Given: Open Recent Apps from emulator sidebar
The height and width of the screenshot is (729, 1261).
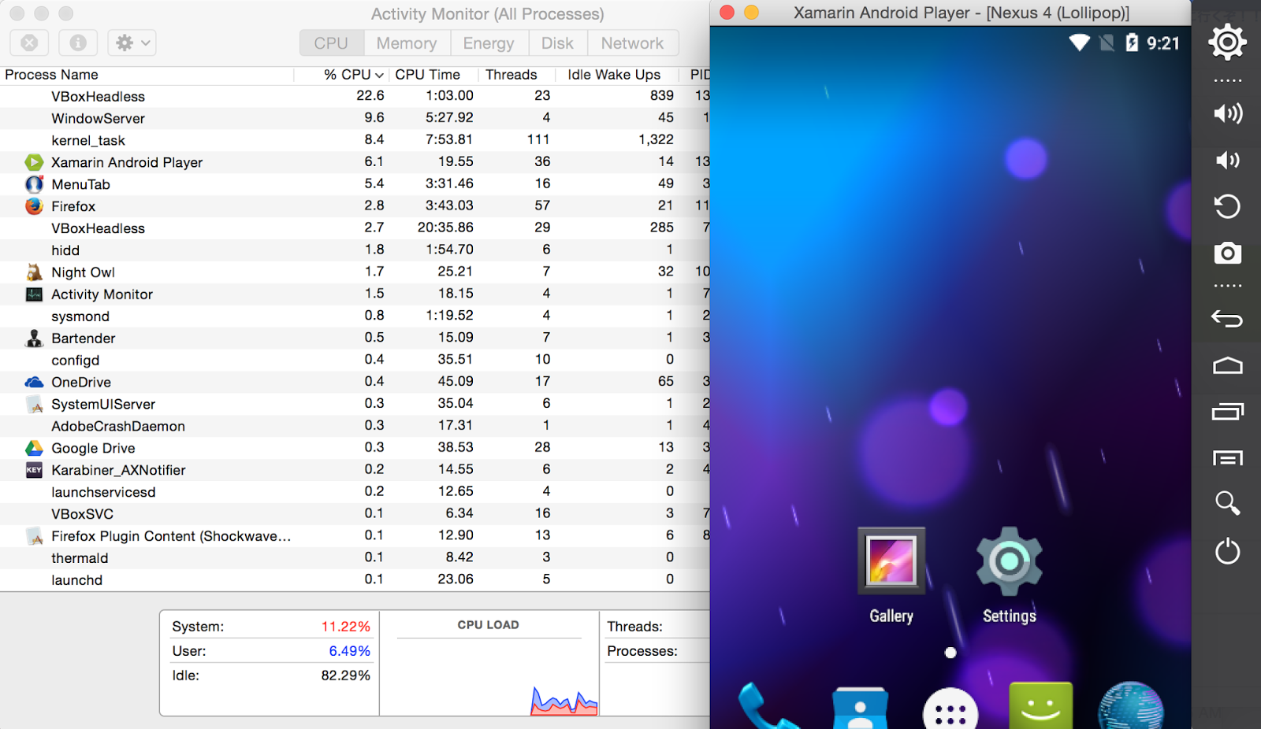Looking at the screenshot, I should tap(1227, 412).
